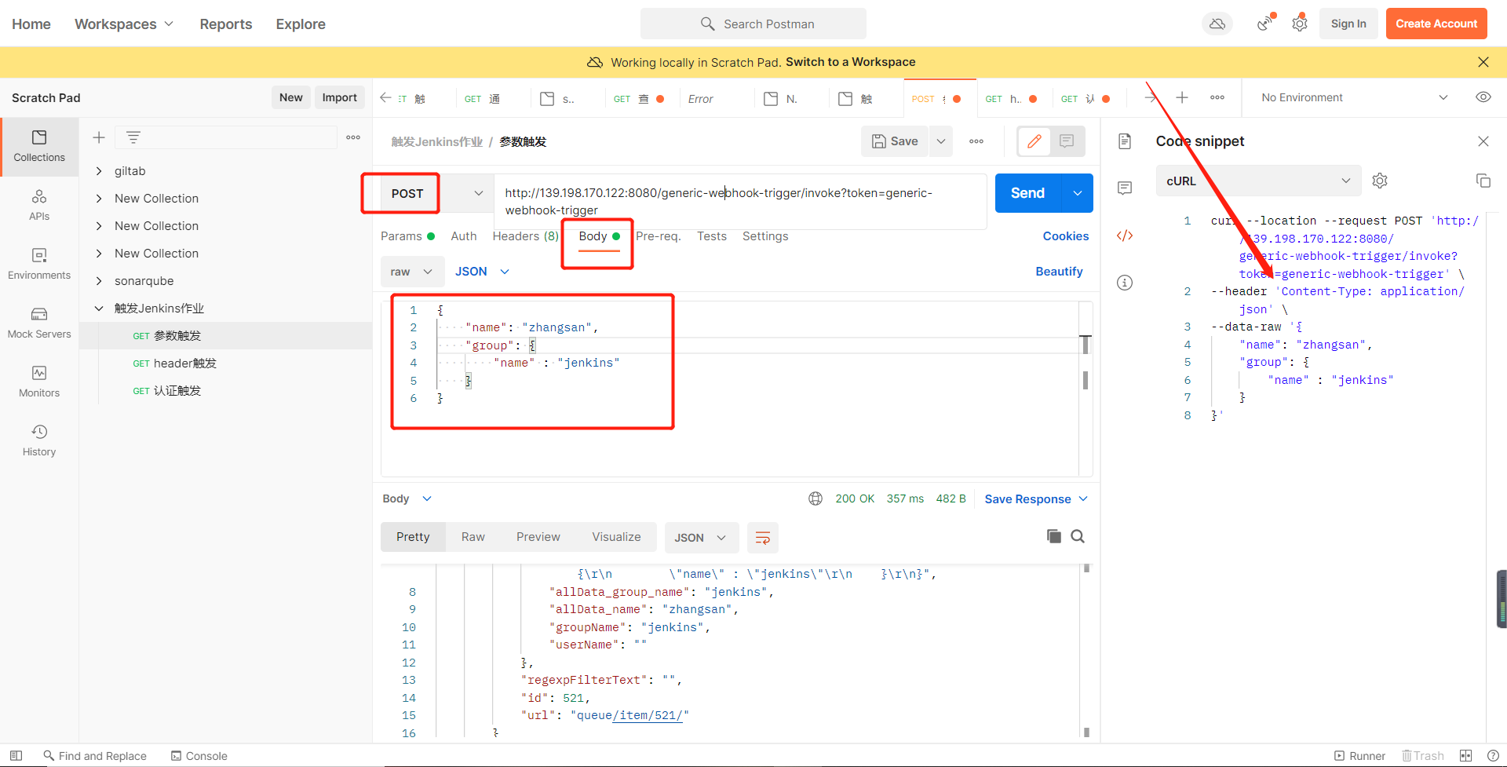Toggle the environment quick look eye

click(1483, 97)
